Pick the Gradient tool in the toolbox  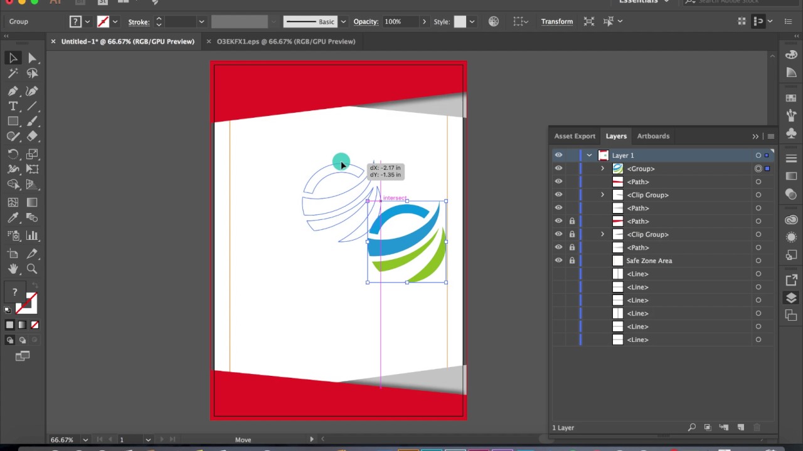[32, 202]
